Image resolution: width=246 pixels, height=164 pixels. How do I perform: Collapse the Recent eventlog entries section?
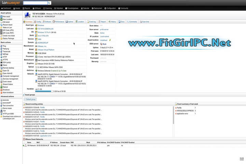pos(24,104)
